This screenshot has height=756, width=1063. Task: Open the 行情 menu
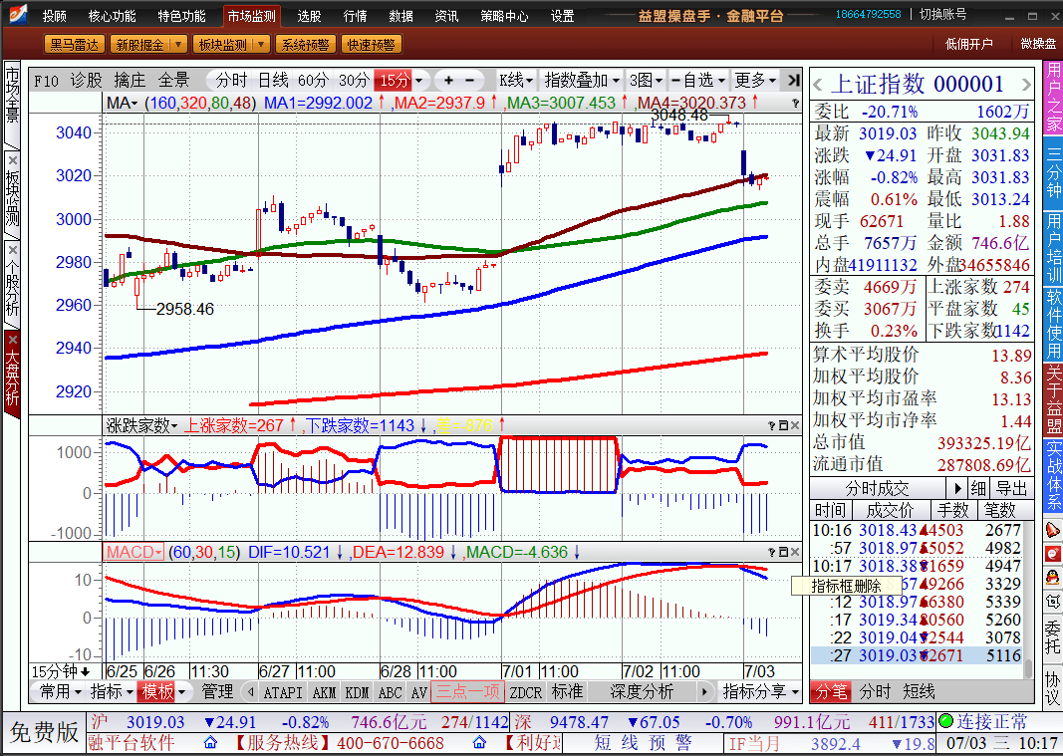(x=356, y=16)
